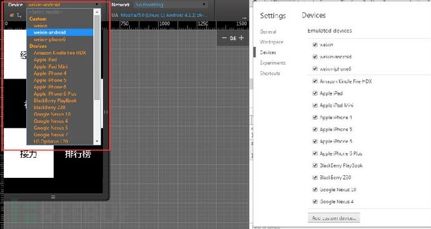Screen dimensions: 431x229
Task: Open the General settings tab
Action: click(x=268, y=32)
